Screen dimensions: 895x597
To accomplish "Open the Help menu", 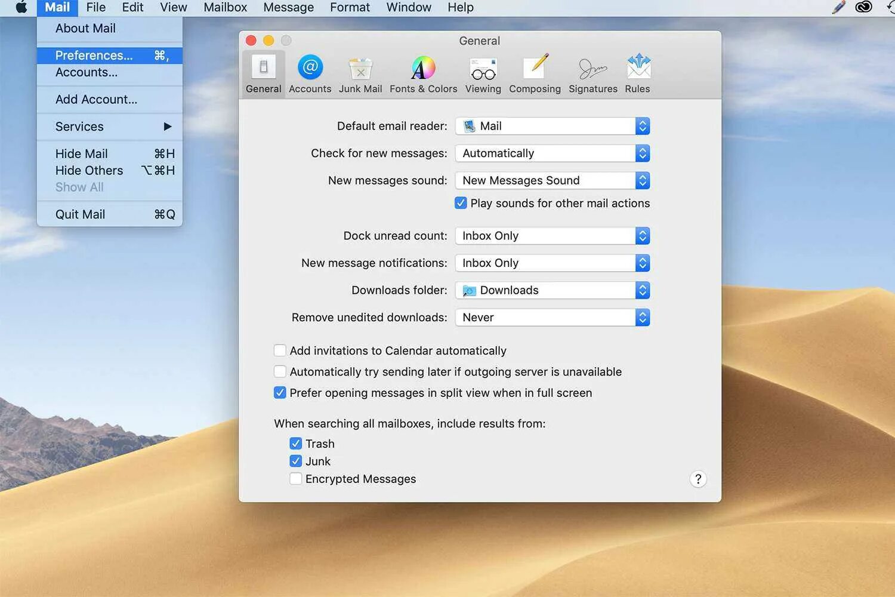I will pos(461,7).
